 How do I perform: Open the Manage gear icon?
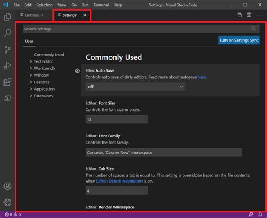pos(7,202)
